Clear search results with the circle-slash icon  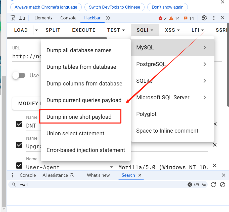222,185
